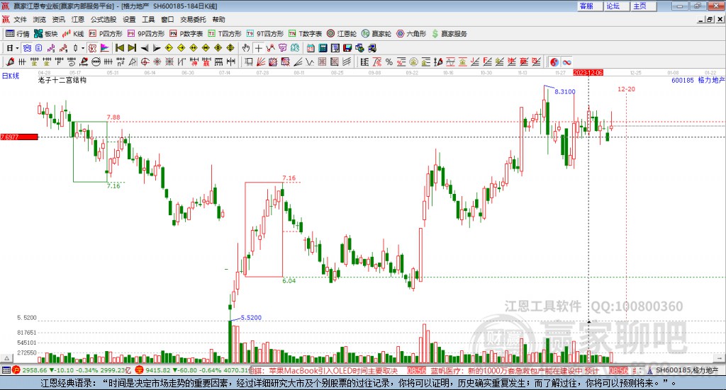
Task: Open the 江恩轮 Gann wheel
Action: 342,34
